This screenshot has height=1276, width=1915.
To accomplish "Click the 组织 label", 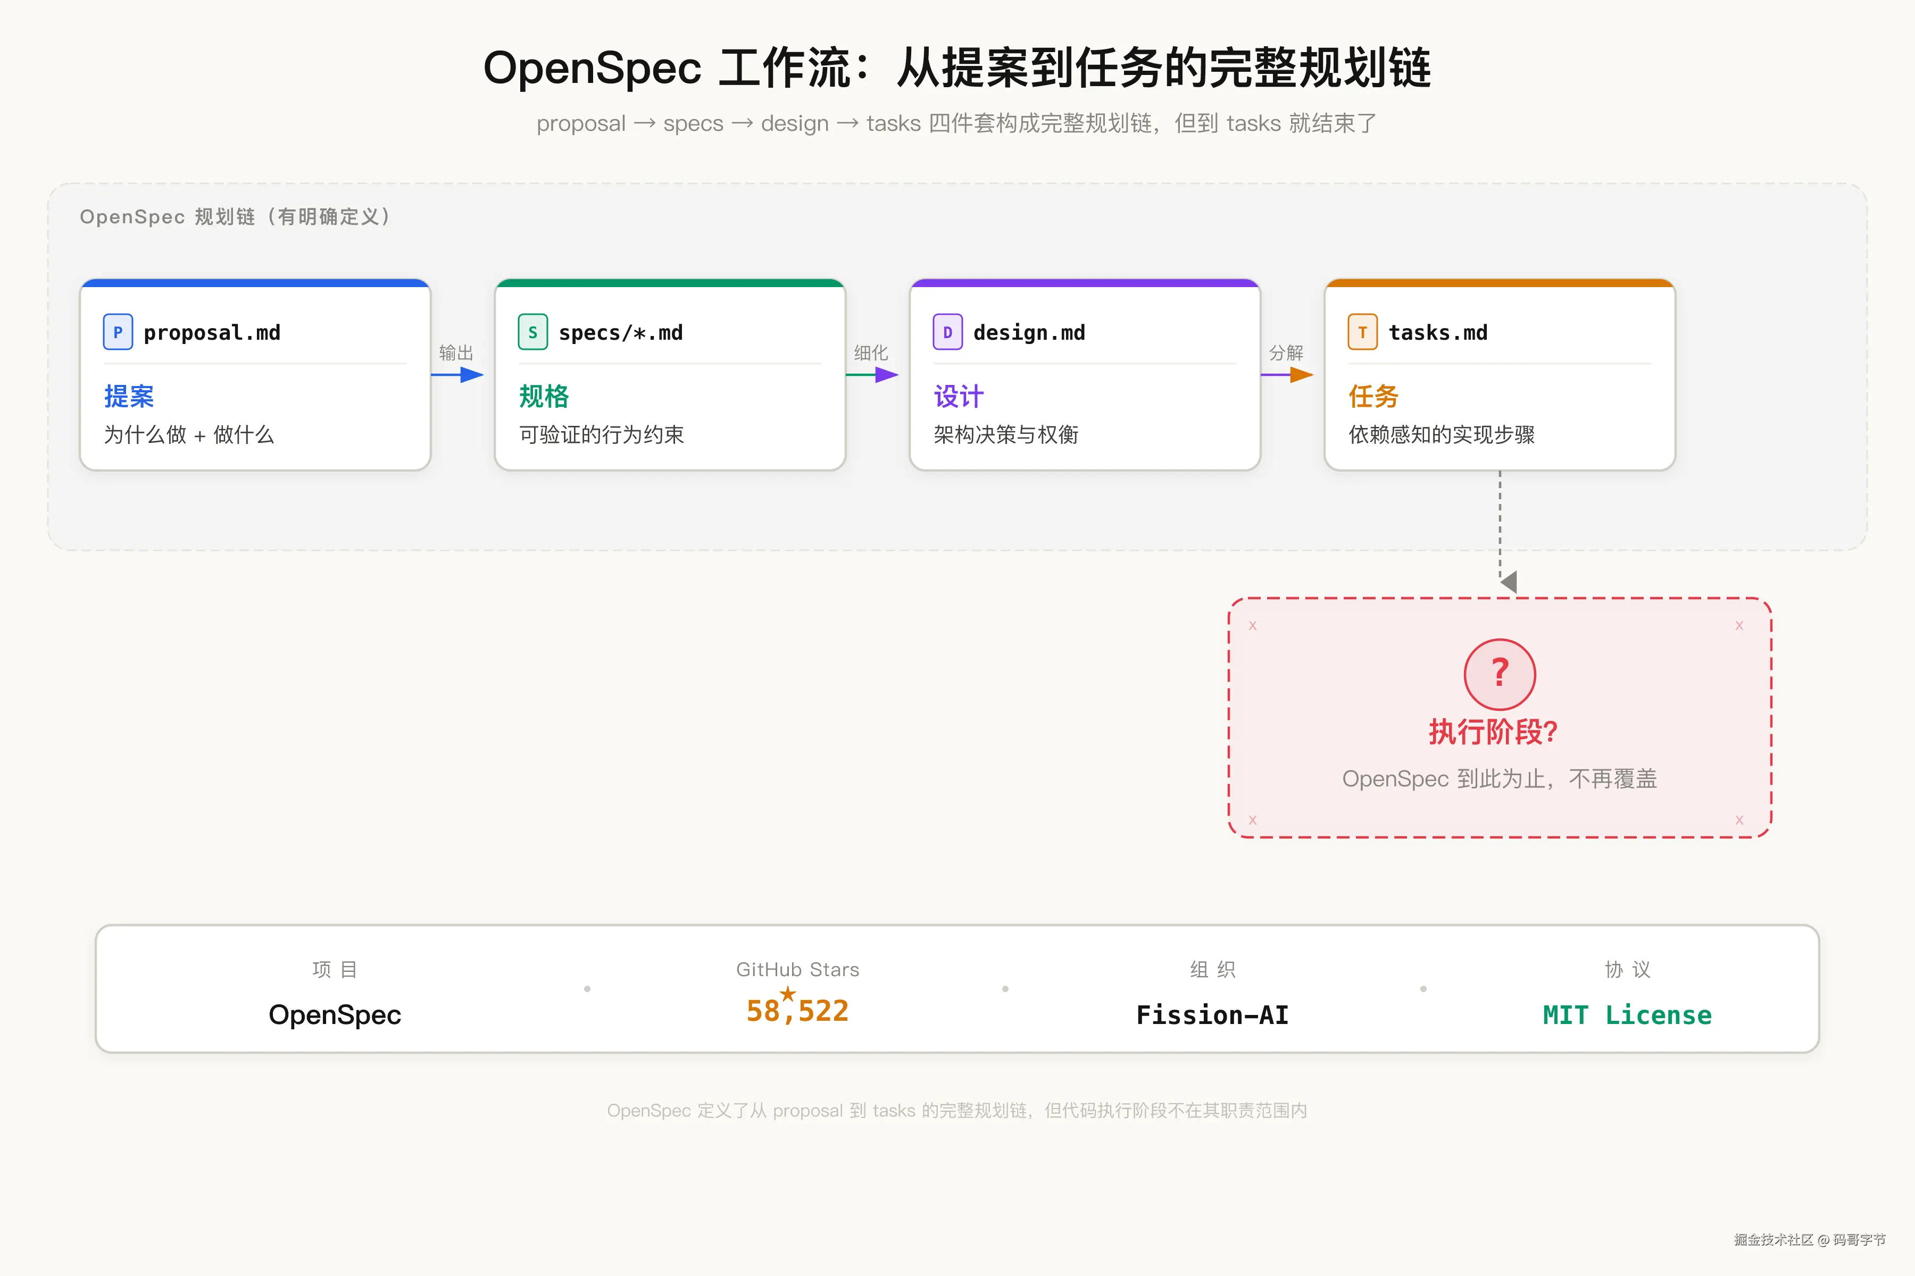I will coord(1212,969).
